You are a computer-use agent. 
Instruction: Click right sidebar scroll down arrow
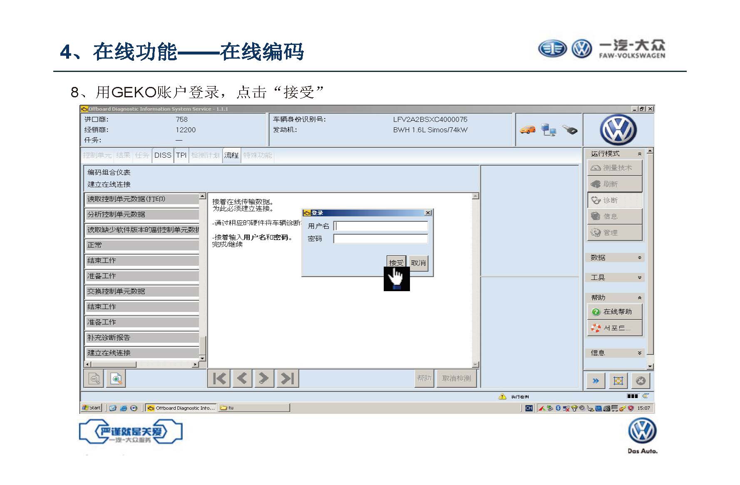[650, 366]
